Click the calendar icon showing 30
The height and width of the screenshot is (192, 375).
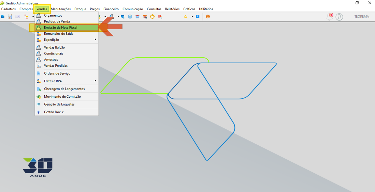pyautogui.click(x=138, y=17)
